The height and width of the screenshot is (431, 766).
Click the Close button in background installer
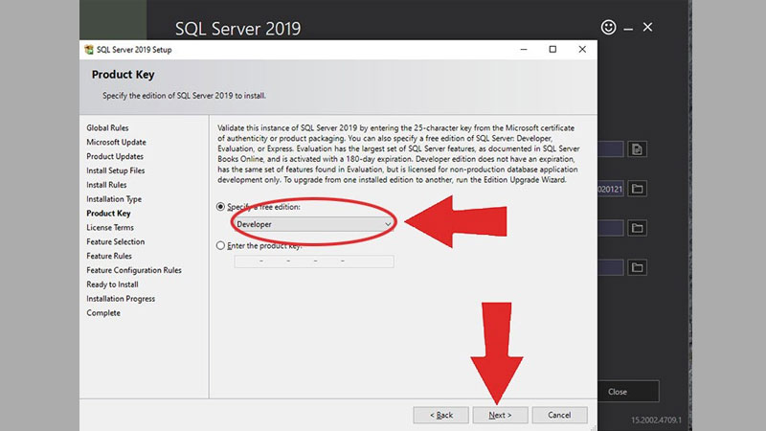tap(628, 392)
